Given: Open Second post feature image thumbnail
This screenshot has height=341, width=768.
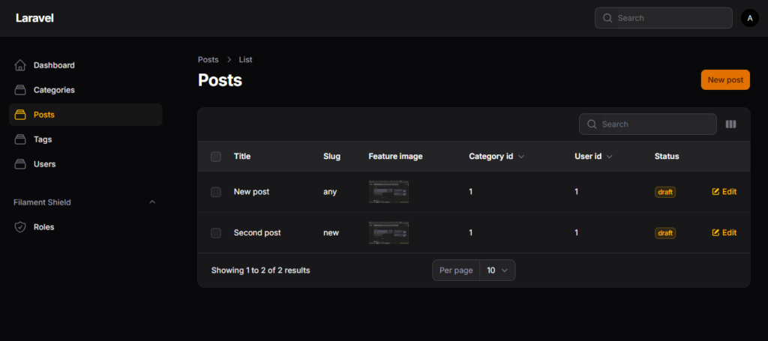Looking at the screenshot, I should 389,233.
